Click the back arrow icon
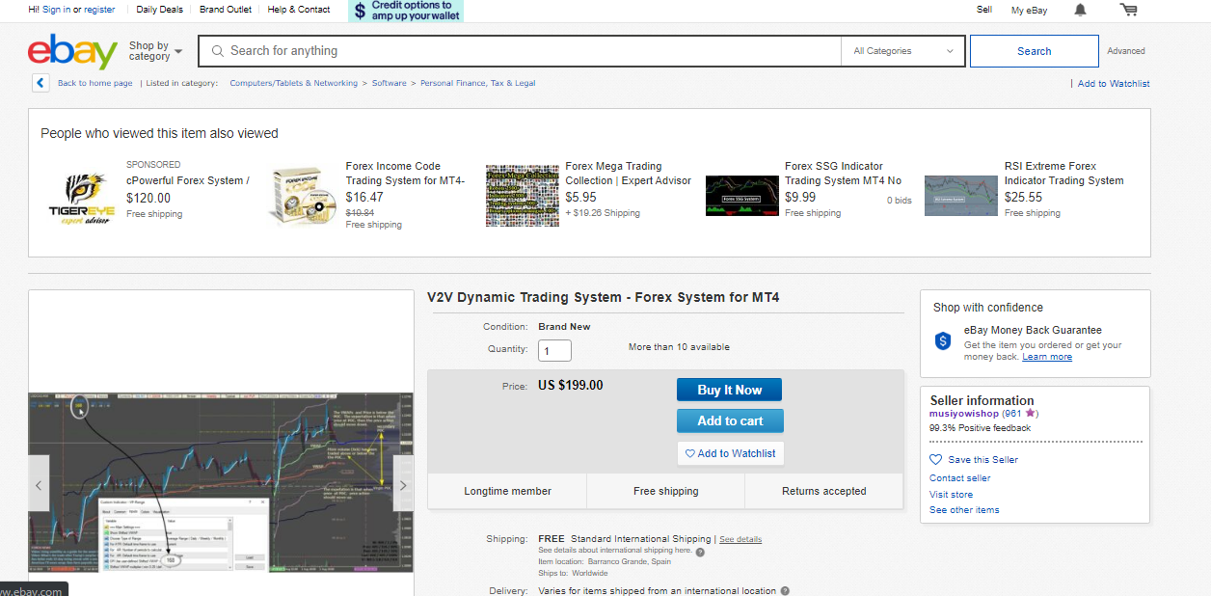The image size is (1211, 596). [x=40, y=83]
